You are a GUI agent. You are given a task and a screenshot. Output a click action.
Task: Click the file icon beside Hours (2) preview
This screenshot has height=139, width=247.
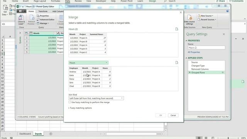pyautogui.click(x=177, y=29)
